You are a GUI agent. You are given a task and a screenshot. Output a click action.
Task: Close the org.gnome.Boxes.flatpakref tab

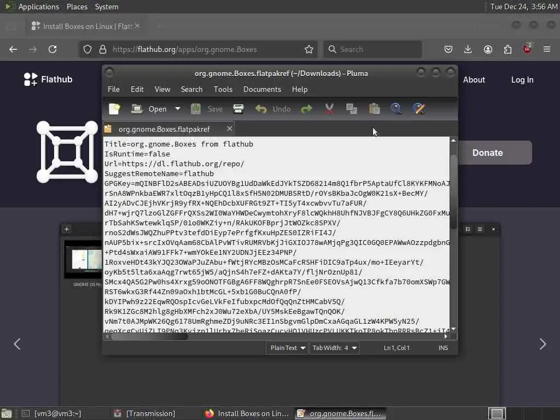(230, 129)
